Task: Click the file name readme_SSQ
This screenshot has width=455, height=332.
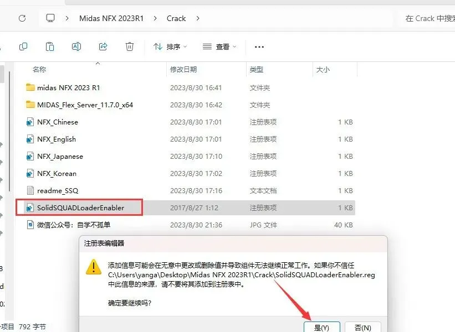Action: 58,191
